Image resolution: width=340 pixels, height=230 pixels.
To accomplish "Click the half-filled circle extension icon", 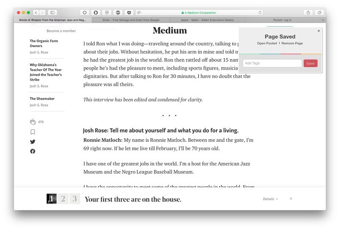I will (96, 13).
